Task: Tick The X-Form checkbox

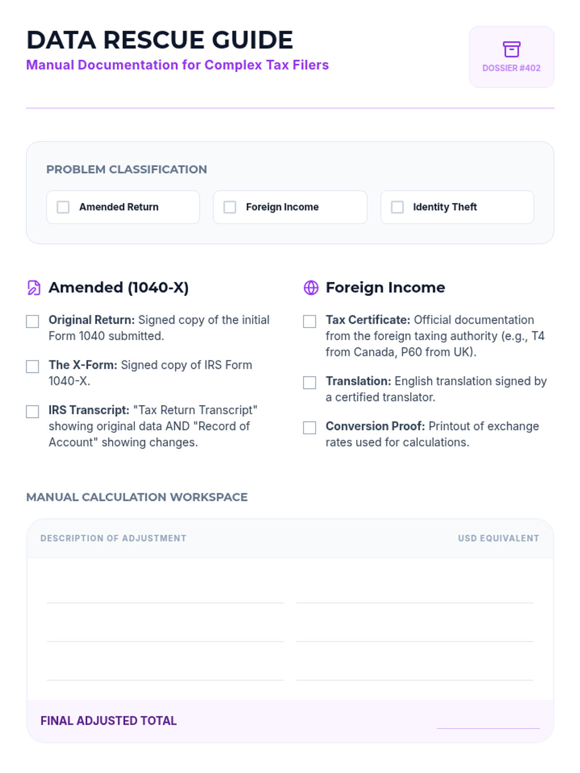Action: pos(32,366)
